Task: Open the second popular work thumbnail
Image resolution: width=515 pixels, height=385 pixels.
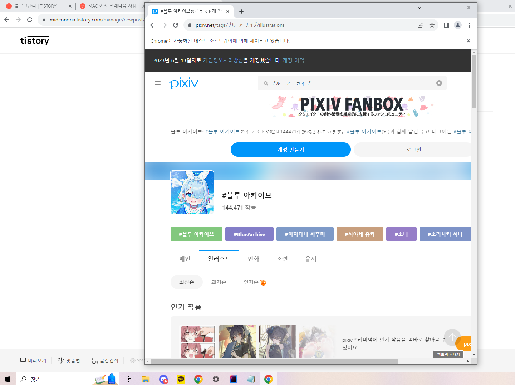Action: point(238,342)
